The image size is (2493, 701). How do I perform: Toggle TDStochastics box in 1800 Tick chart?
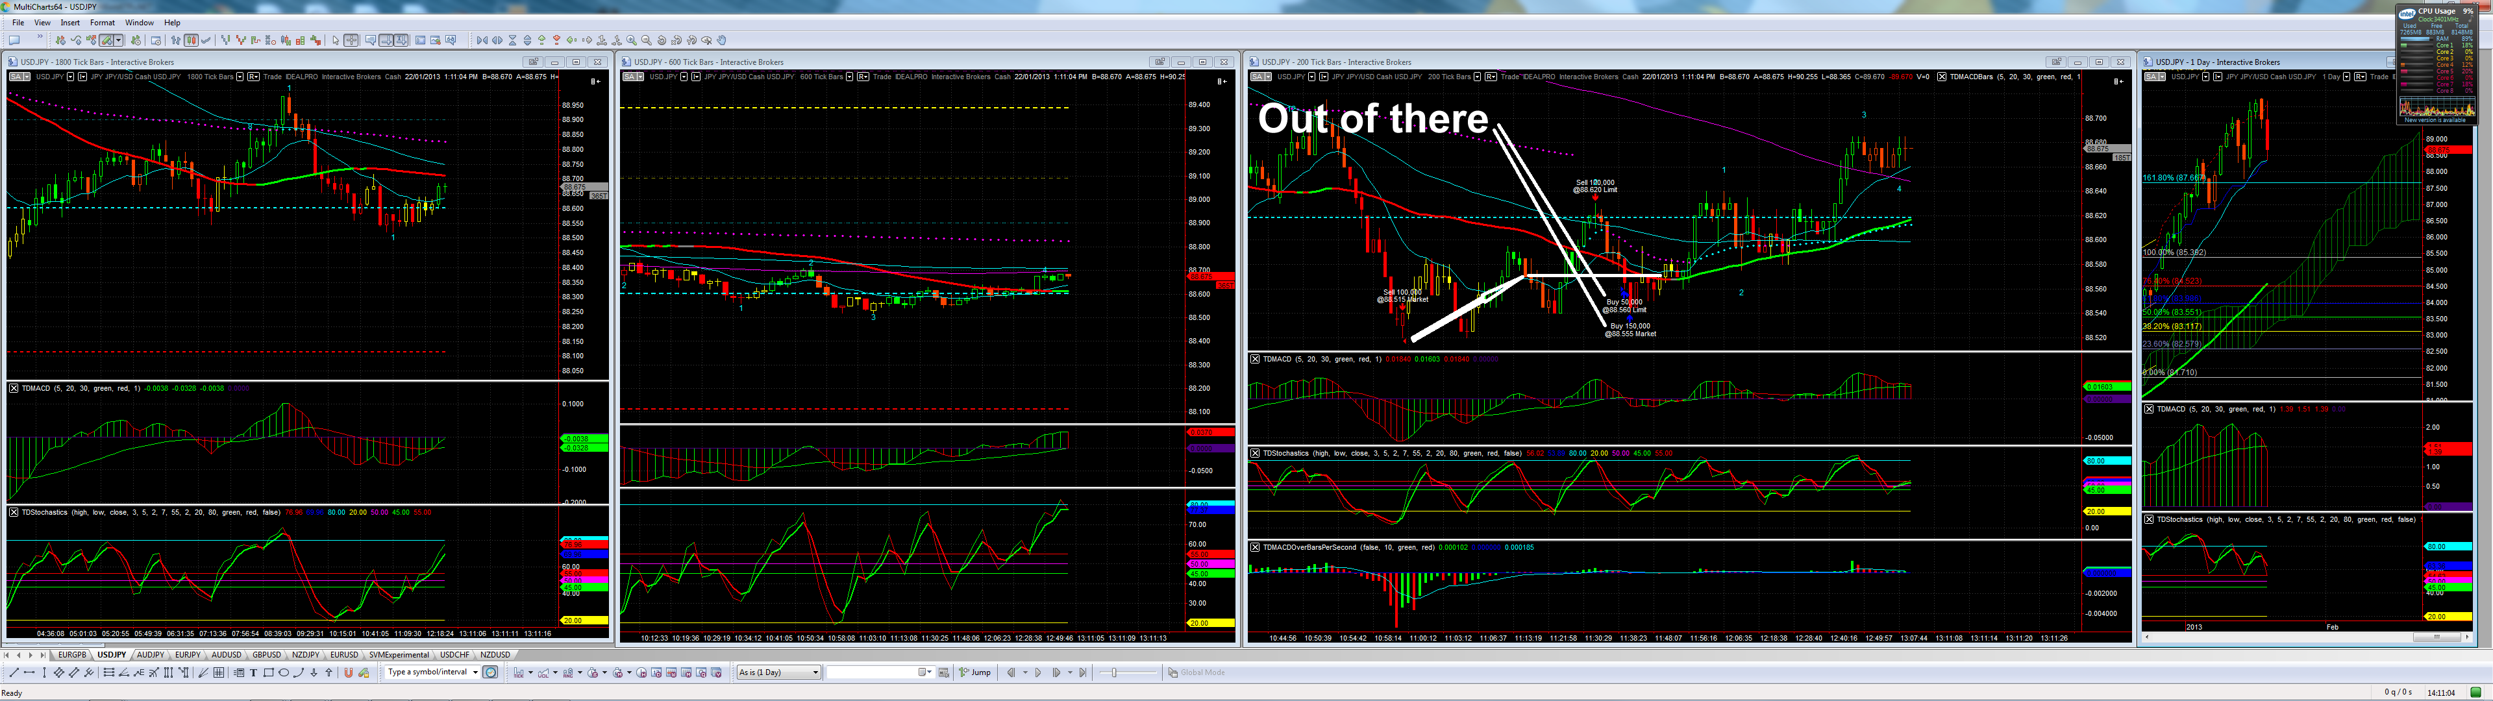coord(14,512)
